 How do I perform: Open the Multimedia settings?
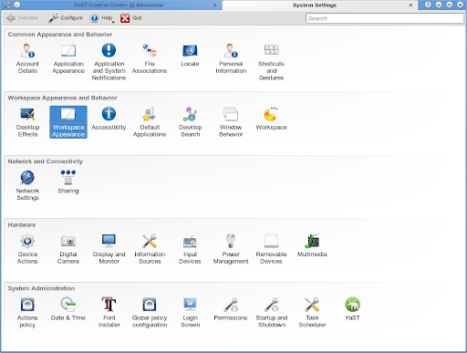pyautogui.click(x=312, y=245)
